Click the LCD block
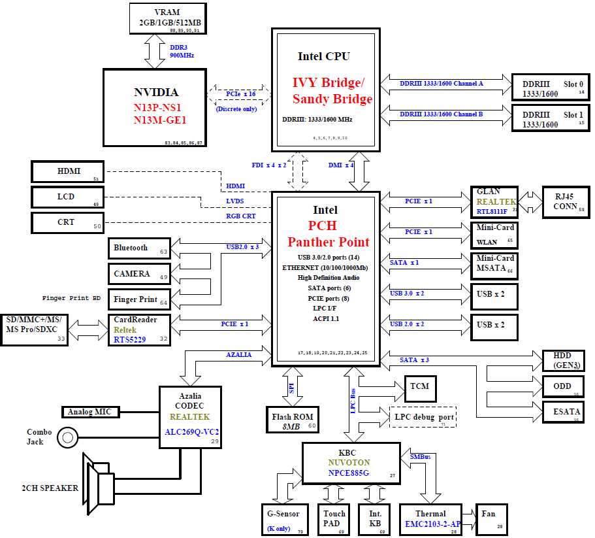 click(x=67, y=197)
